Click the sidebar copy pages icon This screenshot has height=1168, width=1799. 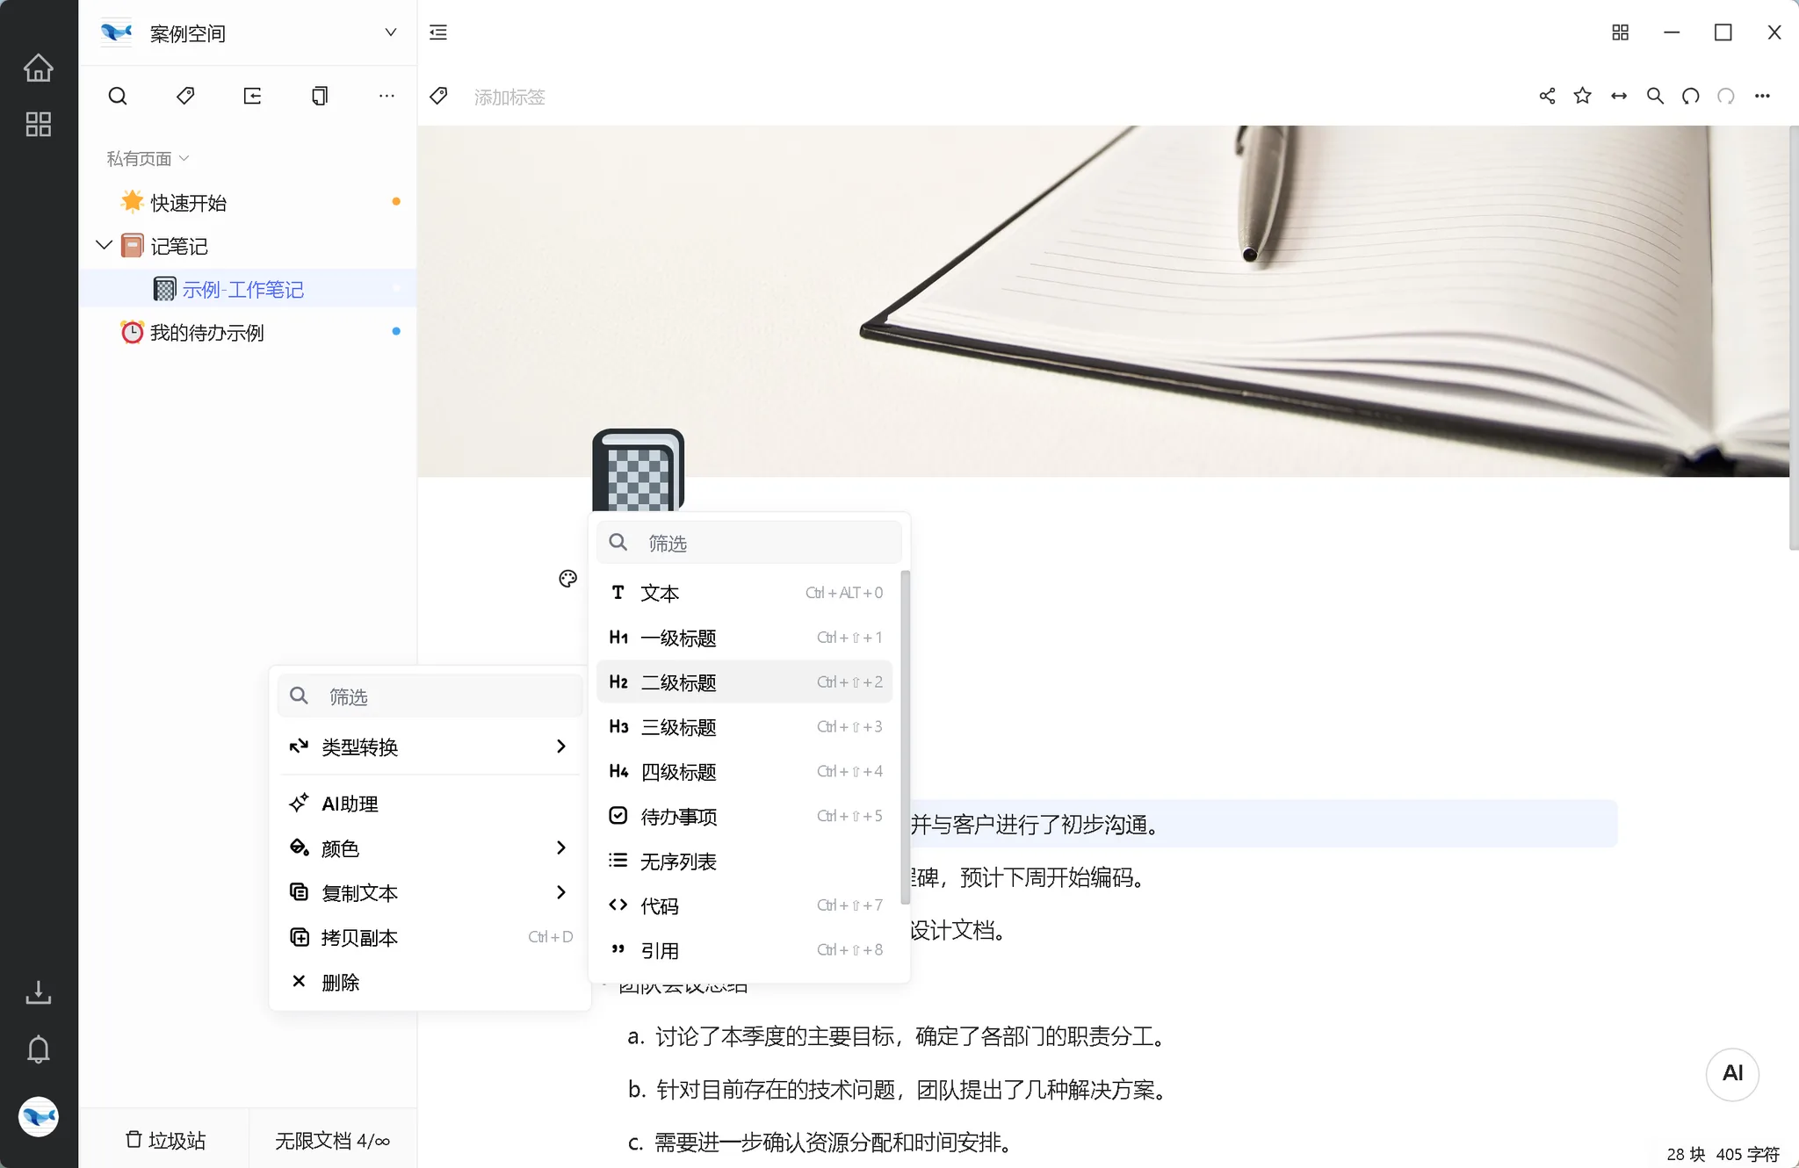pyautogui.click(x=320, y=96)
